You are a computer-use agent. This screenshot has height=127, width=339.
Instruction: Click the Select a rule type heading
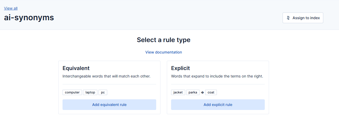[x=164, y=40]
